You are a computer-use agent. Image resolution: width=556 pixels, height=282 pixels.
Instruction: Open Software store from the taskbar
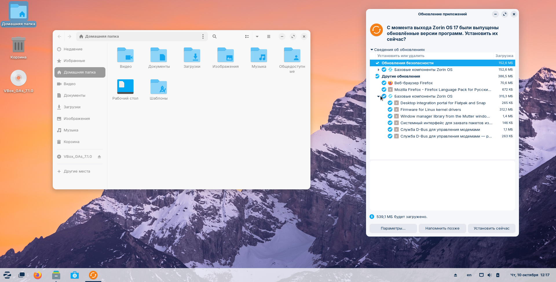[x=75, y=275]
